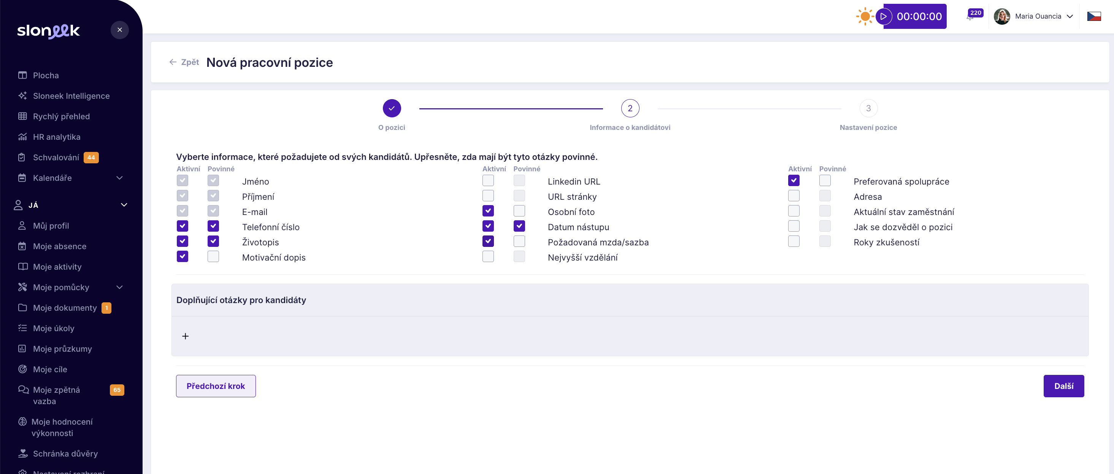Image resolution: width=1114 pixels, height=474 pixels.
Task: Open Sloneek Intelligence sparkle icon
Action: pyautogui.click(x=22, y=95)
